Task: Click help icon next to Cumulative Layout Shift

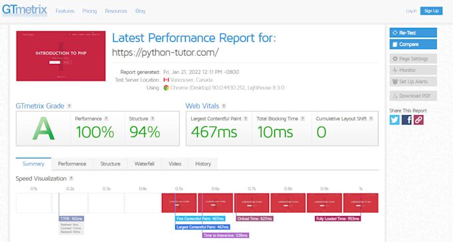Action: click(371, 118)
